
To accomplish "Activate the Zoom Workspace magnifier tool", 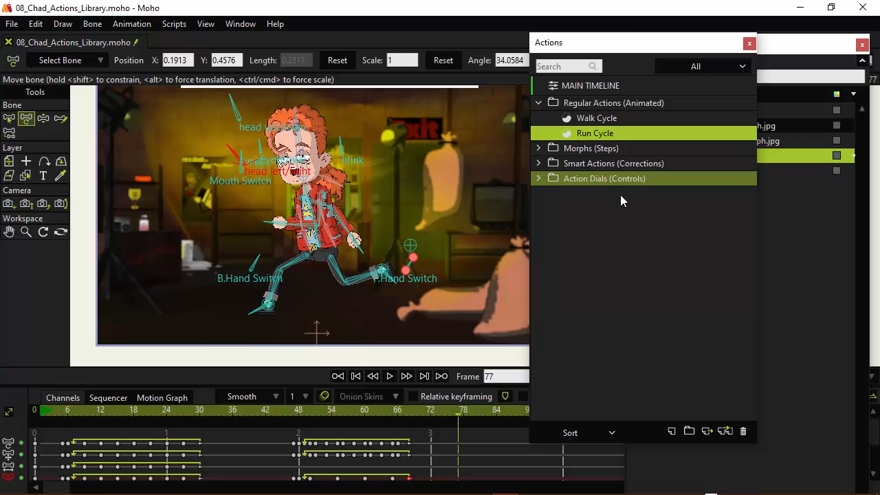I will 26,232.
